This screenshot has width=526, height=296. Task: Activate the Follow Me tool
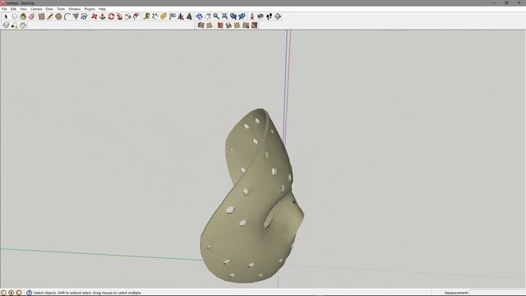pyautogui.click(x=119, y=16)
